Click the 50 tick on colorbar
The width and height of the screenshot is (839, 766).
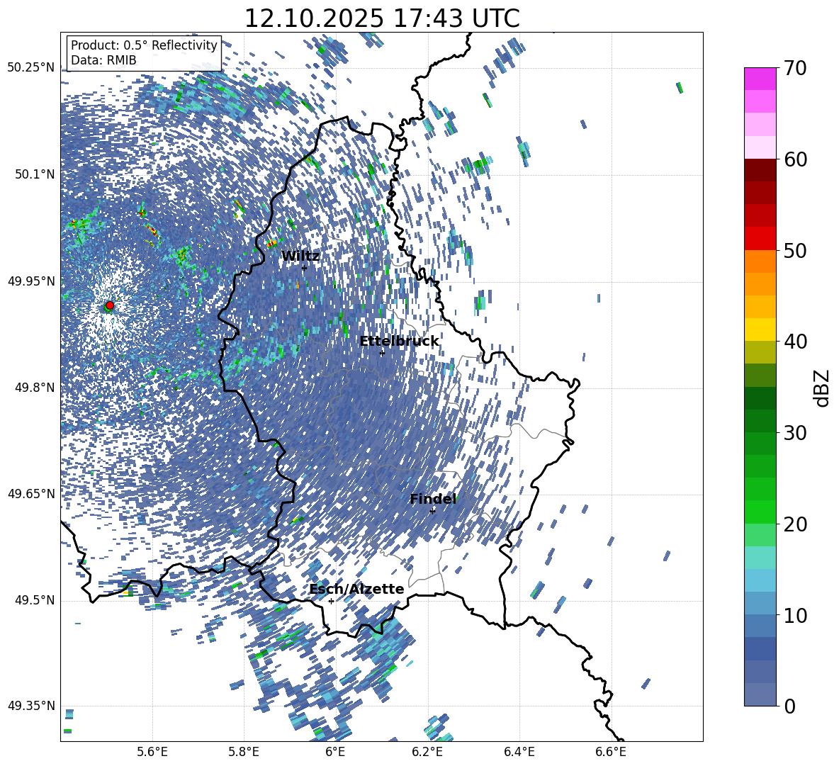[795, 250]
